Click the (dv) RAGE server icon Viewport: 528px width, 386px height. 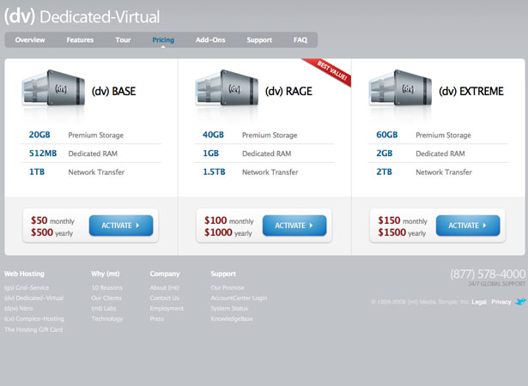227,88
